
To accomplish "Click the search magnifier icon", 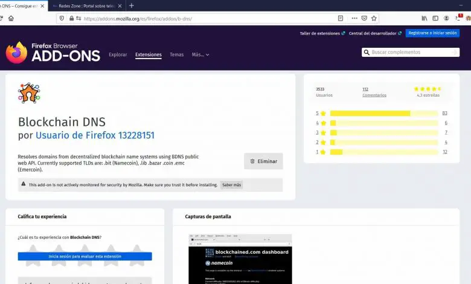I will pos(367,53).
